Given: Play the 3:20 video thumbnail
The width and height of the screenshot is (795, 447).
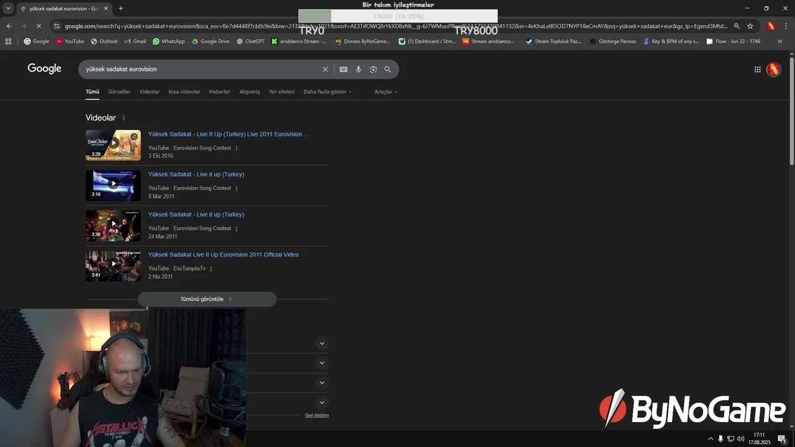Looking at the screenshot, I should click(x=113, y=145).
